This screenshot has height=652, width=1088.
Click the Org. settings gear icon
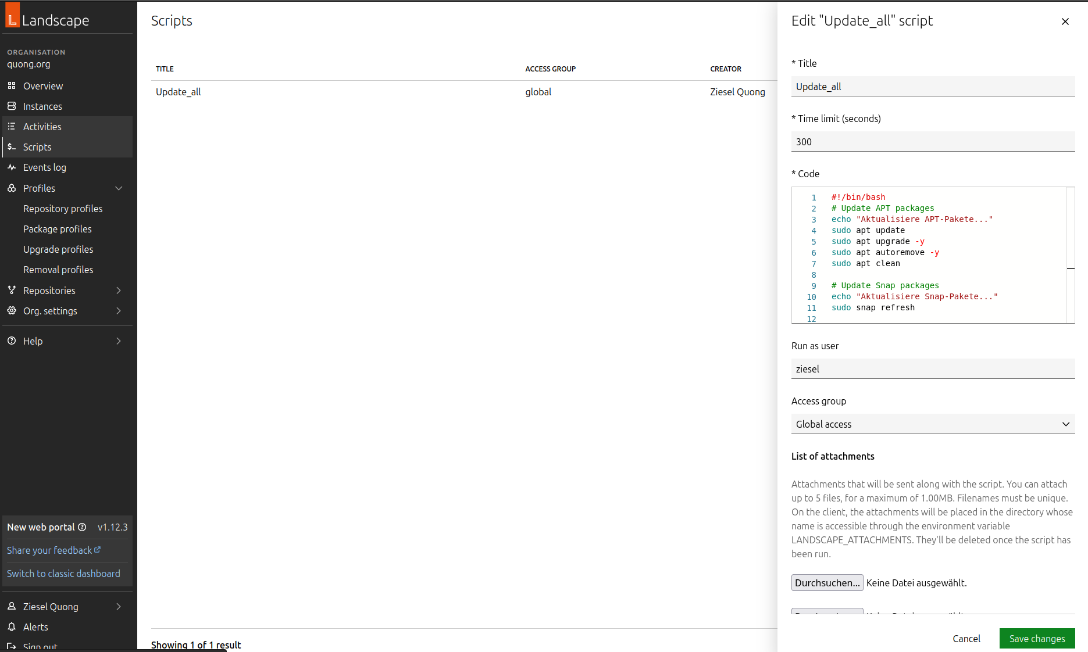point(12,311)
